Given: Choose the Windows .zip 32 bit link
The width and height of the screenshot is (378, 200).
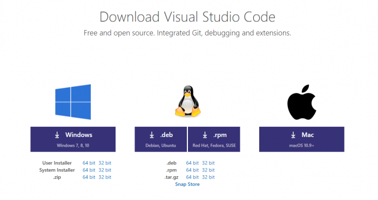Looking at the screenshot, I should [x=105, y=177].
